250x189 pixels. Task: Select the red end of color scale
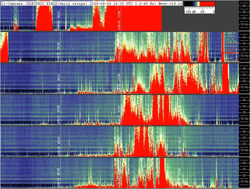pos(207,4)
